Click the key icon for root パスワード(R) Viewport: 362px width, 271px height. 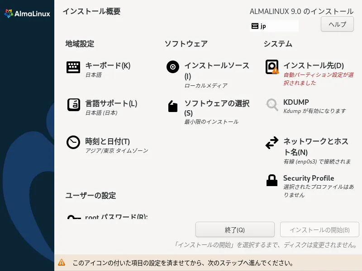coord(74,217)
